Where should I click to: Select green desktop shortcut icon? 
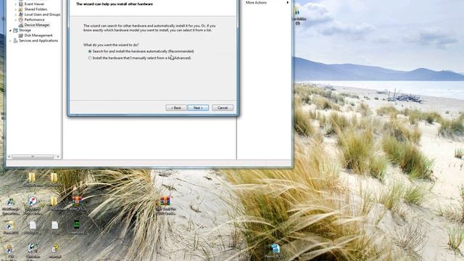pos(77,225)
